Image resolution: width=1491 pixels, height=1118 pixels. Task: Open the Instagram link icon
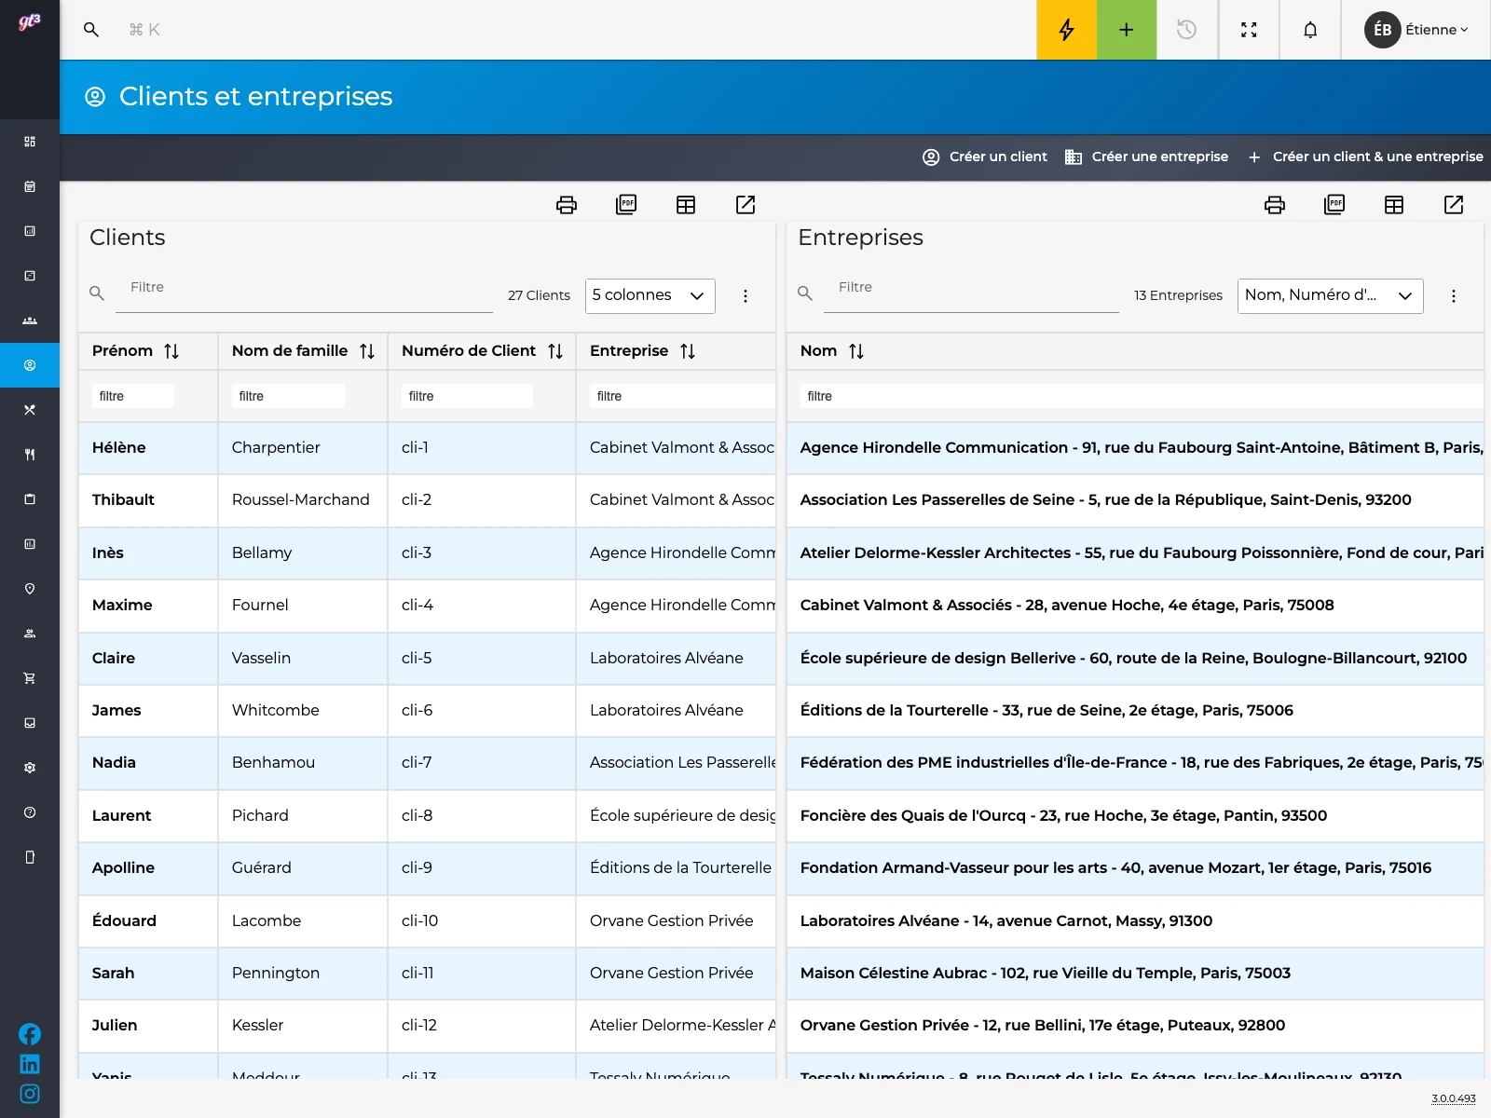pos(30,1094)
